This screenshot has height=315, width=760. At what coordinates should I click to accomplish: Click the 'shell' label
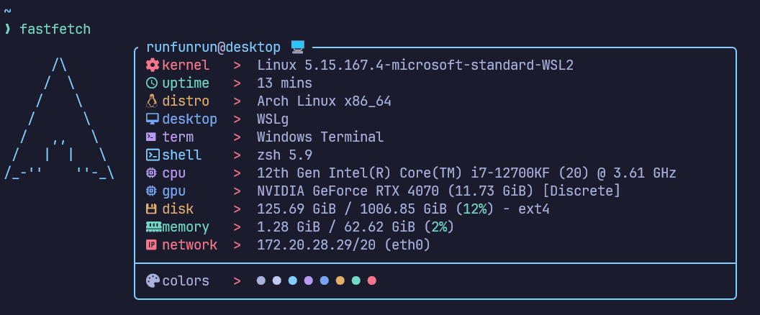[182, 155]
